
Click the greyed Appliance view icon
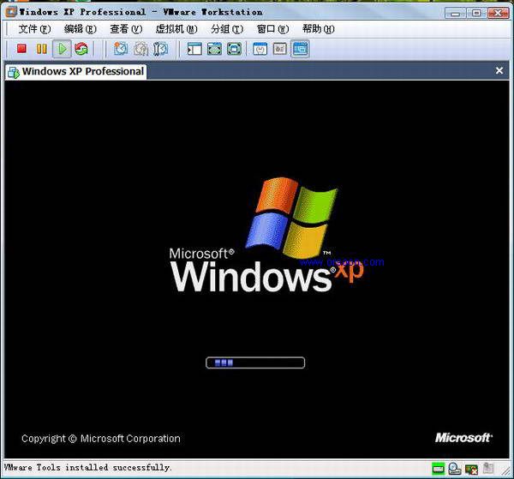tap(280, 49)
